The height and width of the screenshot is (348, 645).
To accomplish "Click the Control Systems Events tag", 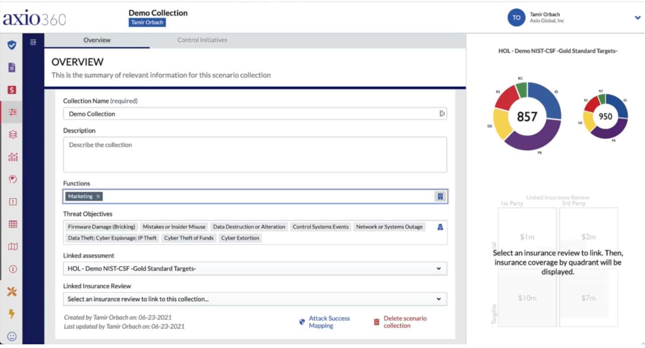I will [x=321, y=227].
